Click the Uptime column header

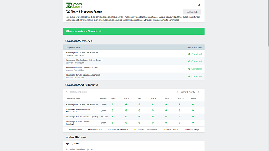click(103, 99)
